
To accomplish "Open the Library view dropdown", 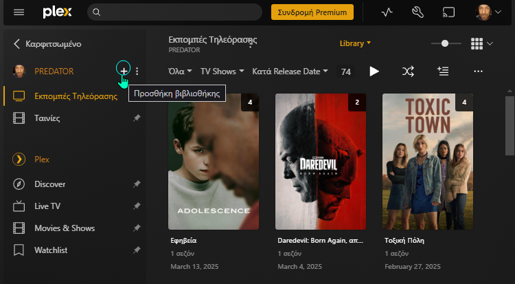I will pos(355,43).
